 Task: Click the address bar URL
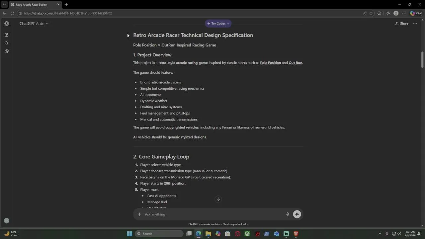tap(68, 13)
